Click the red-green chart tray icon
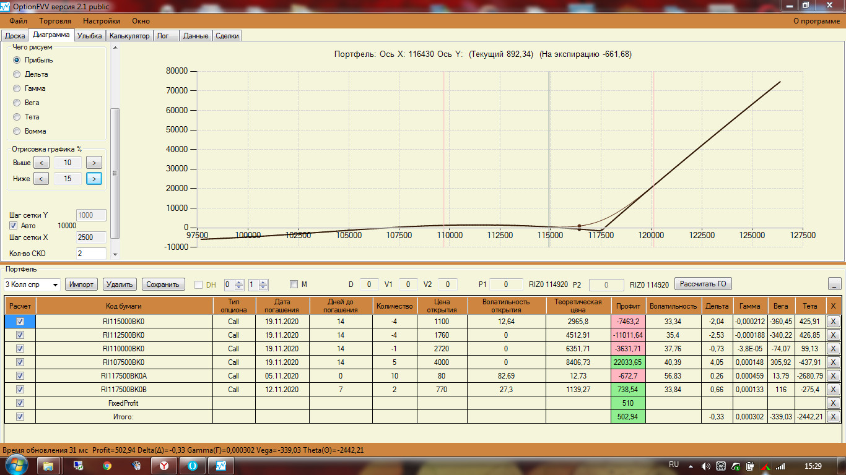846x475 pixels. point(765,466)
